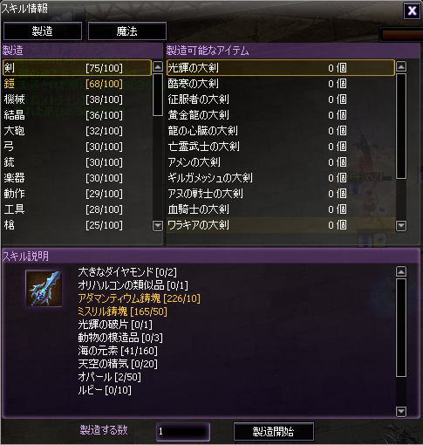Switch to the 製造 tab
The image size is (423, 445).
[x=43, y=31]
